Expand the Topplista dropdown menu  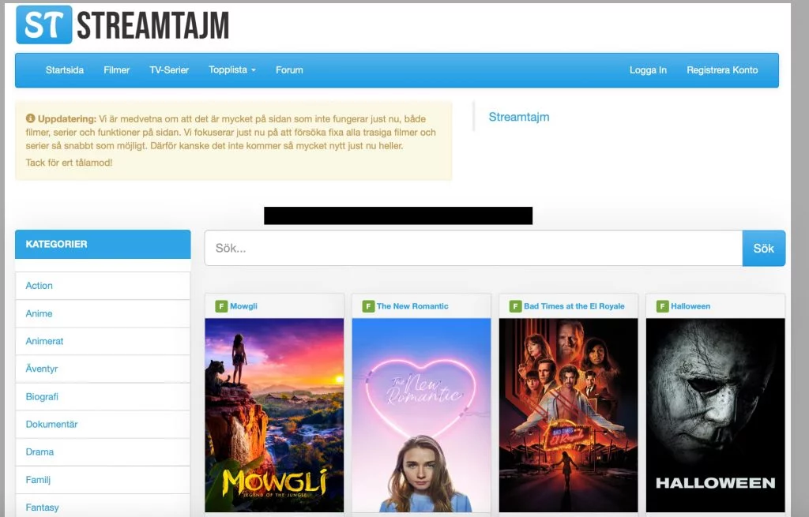(x=232, y=70)
